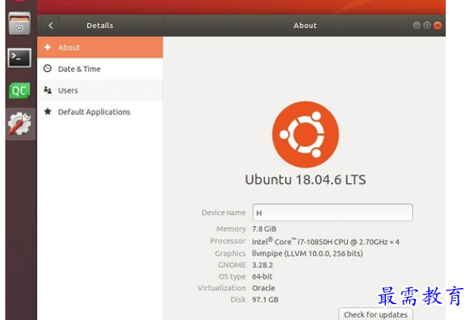
Task: Select the About sidebar item
Action: pos(100,48)
